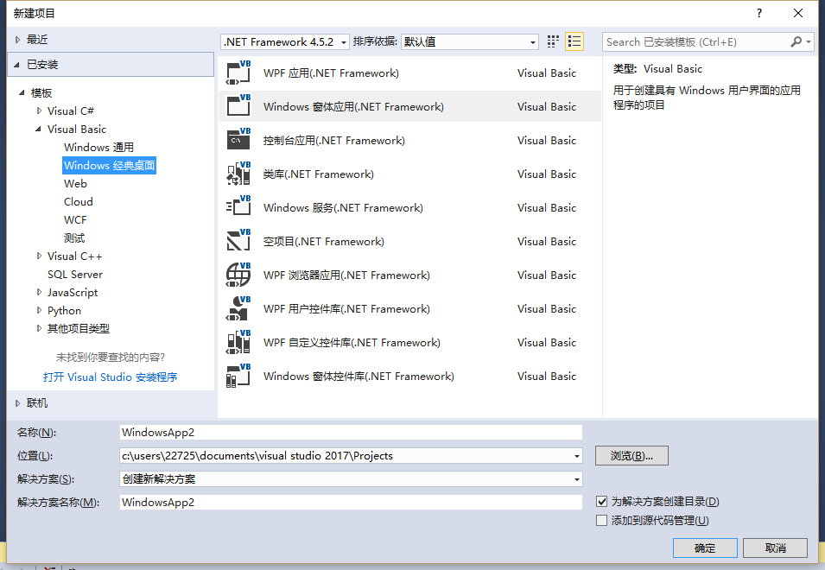Click the 确定 button
Image resolution: width=825 pixels, height=570 pixels.
[x=705, y=548]
